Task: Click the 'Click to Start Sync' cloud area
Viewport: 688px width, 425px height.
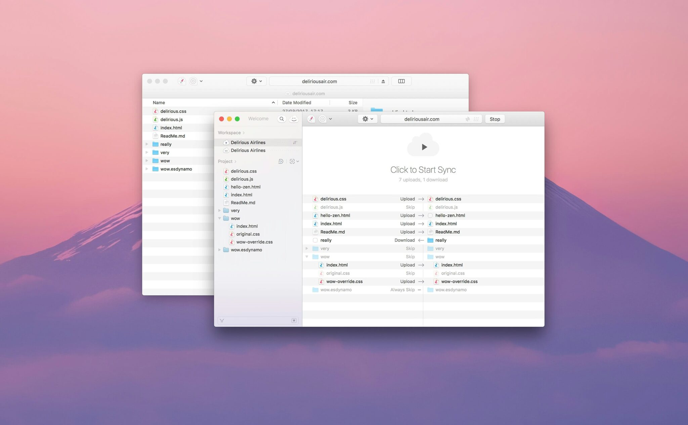Action: (x=423, y=146)
